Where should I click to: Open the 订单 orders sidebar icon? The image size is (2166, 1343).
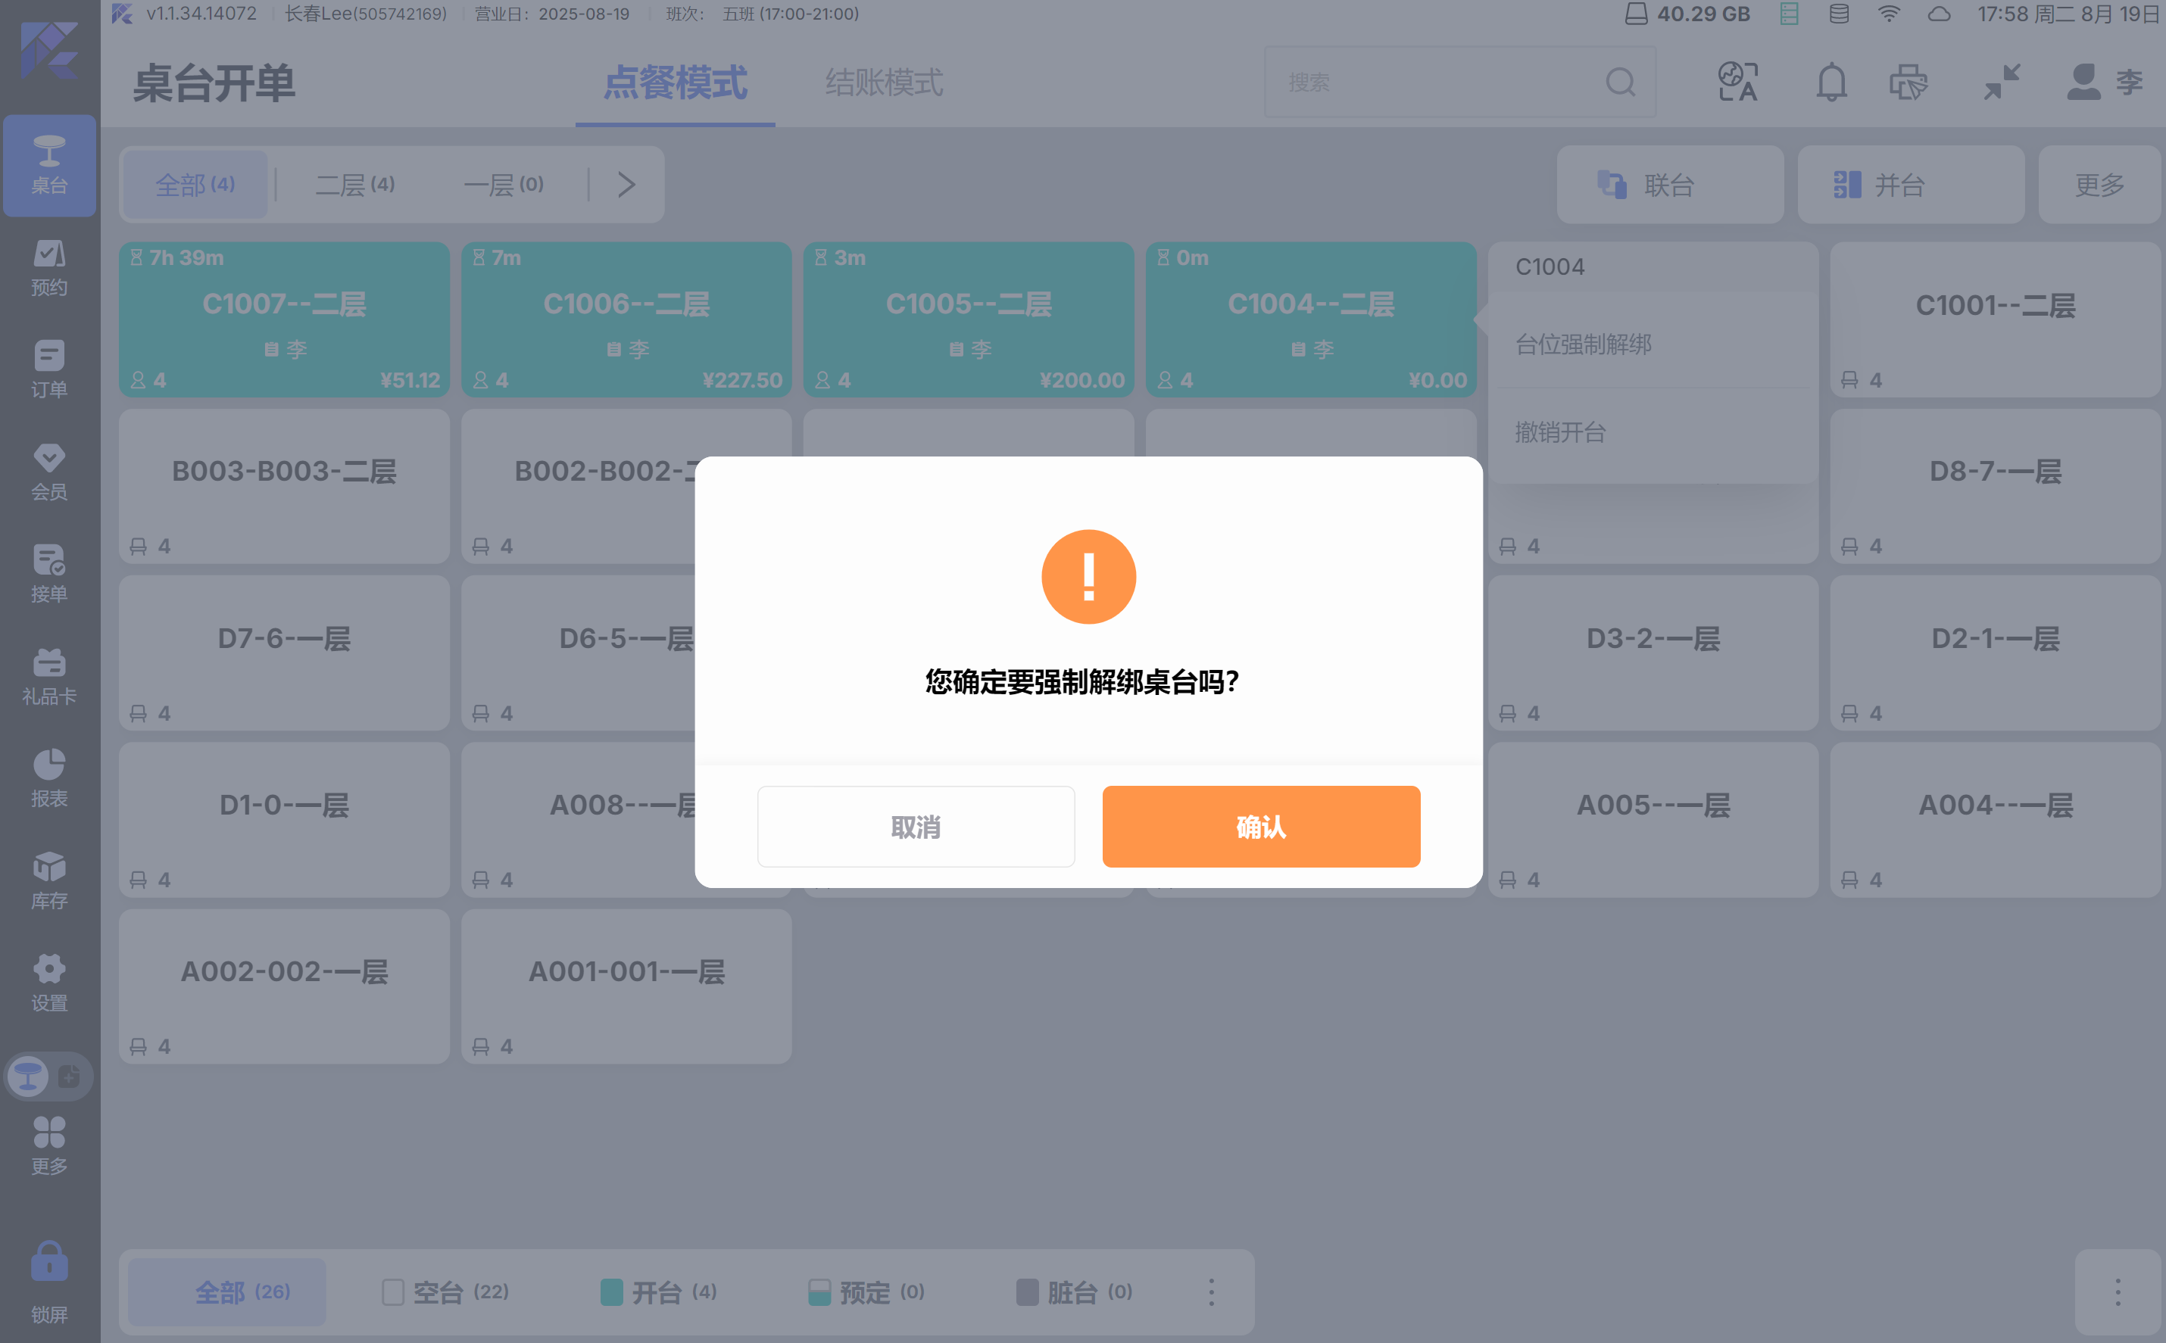point(49,369)
